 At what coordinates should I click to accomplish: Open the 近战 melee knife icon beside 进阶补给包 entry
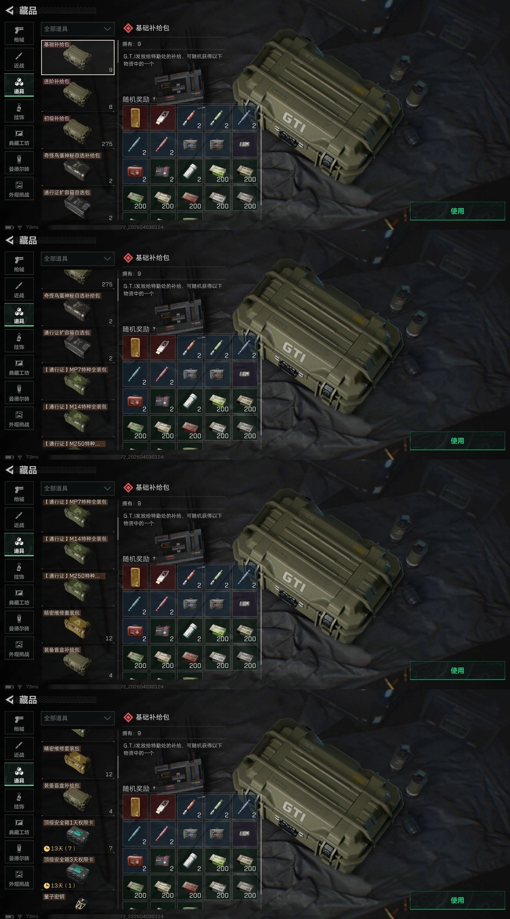click(19, 60)
